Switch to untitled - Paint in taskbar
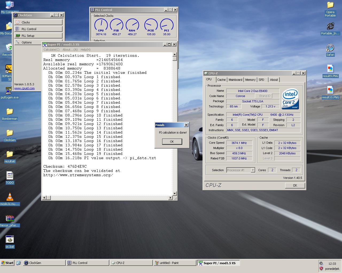The image size is (342, 273). click(175, 263)
